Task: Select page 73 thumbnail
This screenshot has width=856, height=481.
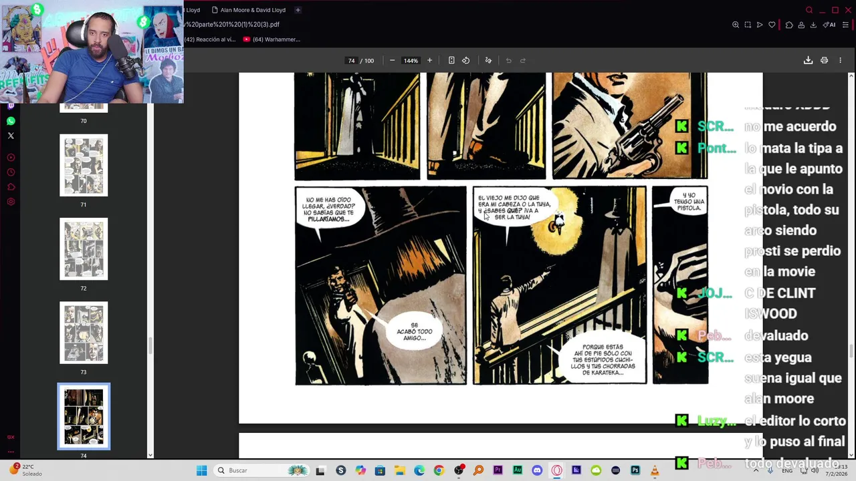Action: point(84,333)
